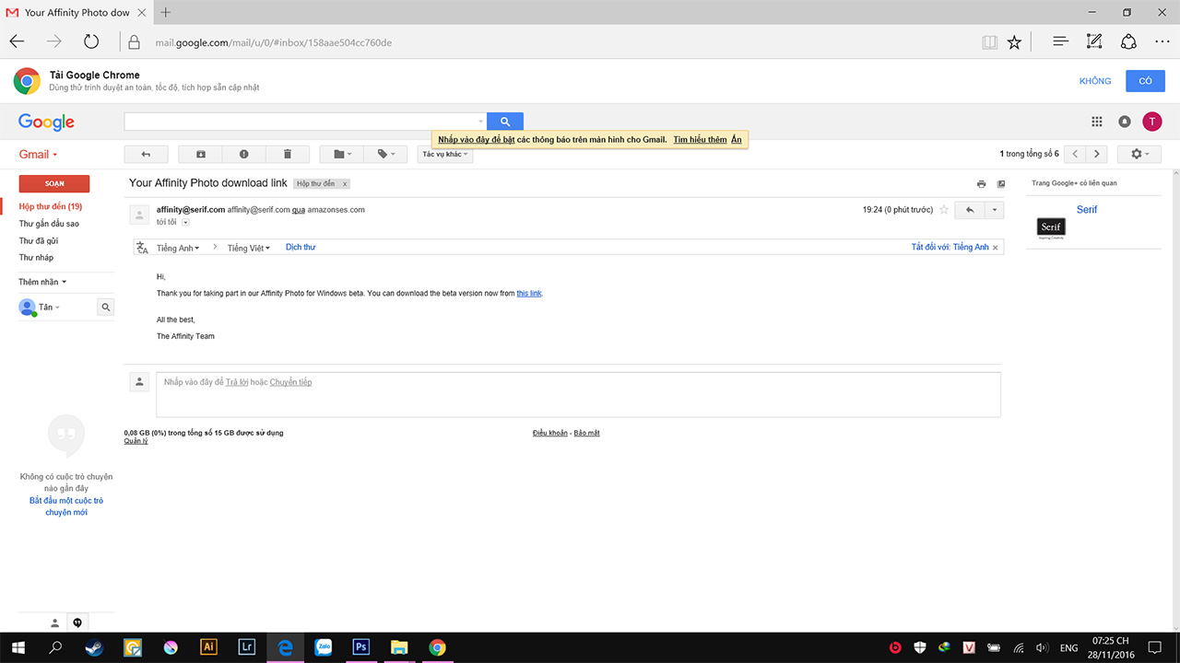
Task: Open 'Thư nháp' drafts folder
Action: coord(36,258)
